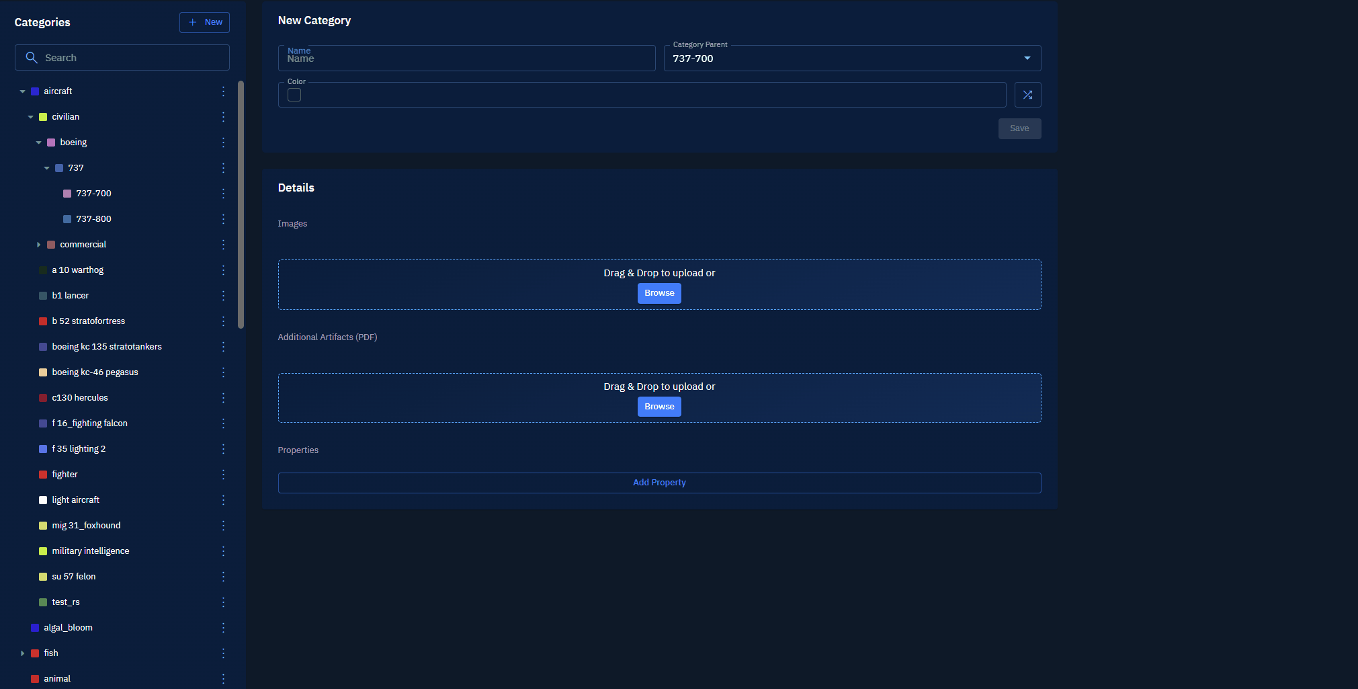Expand the commercial category node
This screenshot has height=689, width=1358.
(38, 245)
